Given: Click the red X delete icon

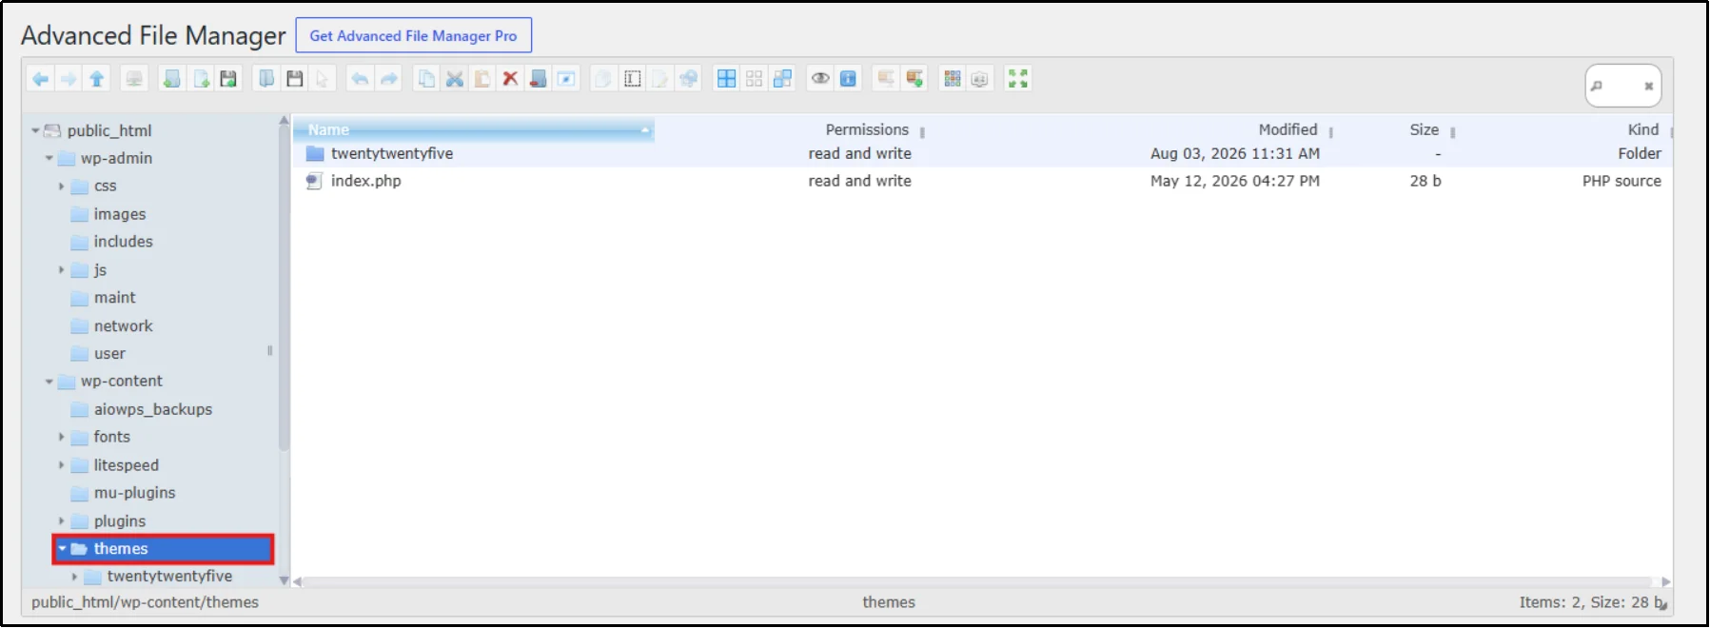Looking at the screenshot, I should pyautogui.click(x=510, y=79).
